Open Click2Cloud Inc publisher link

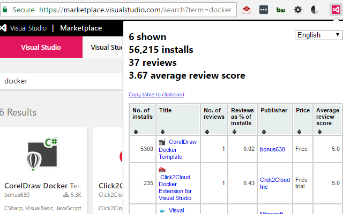(275, 184)
